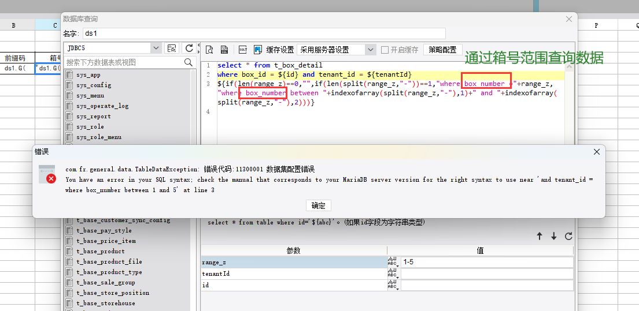Screen dimensions: 639x311
Task: Refresh the parameter list icon
Action: coord(568,236)
